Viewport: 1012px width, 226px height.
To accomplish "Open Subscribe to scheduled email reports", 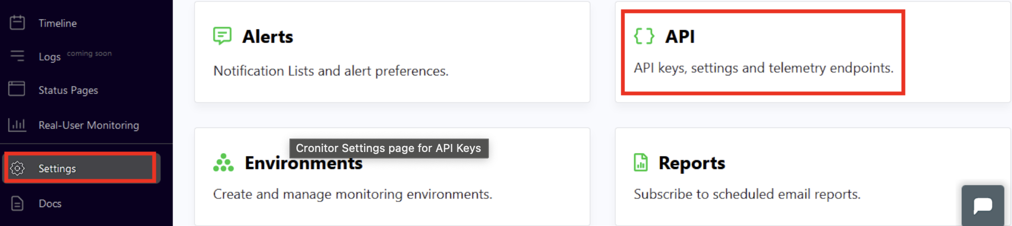I will coord(747,194).
